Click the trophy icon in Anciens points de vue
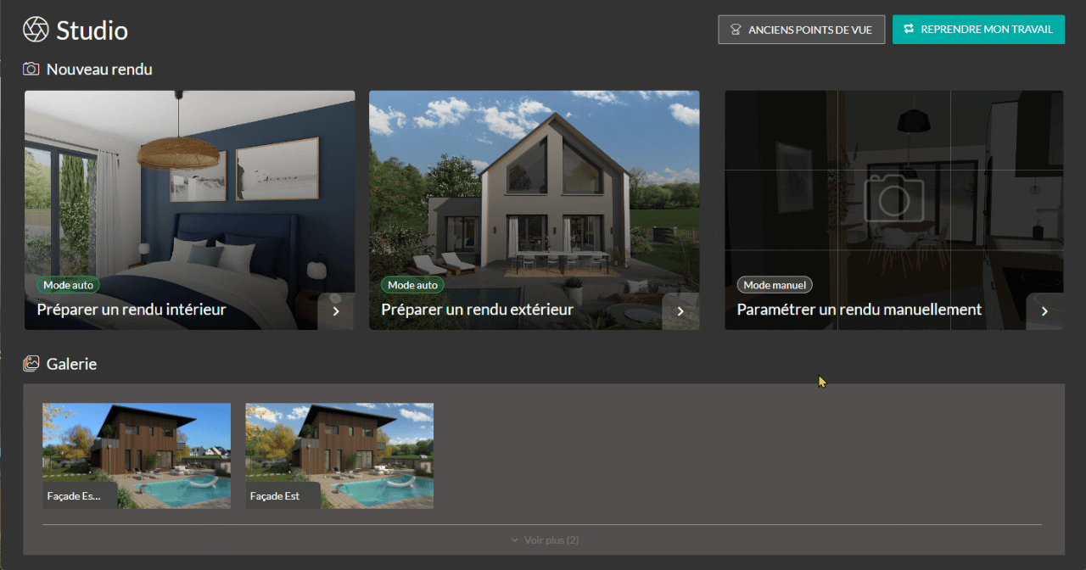Viewport: 1086px width, 570px height. point(736,30)
